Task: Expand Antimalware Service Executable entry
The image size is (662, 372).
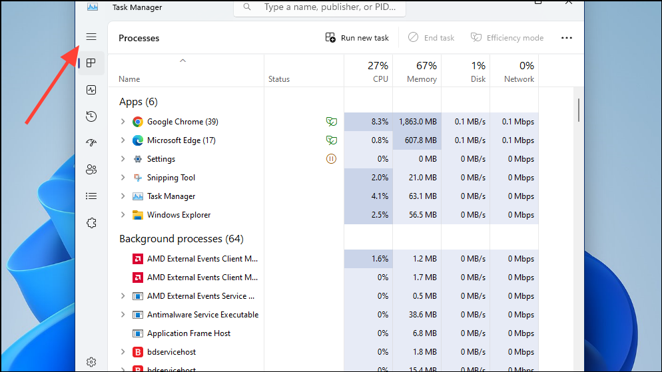Action: (x=123, y=315)
